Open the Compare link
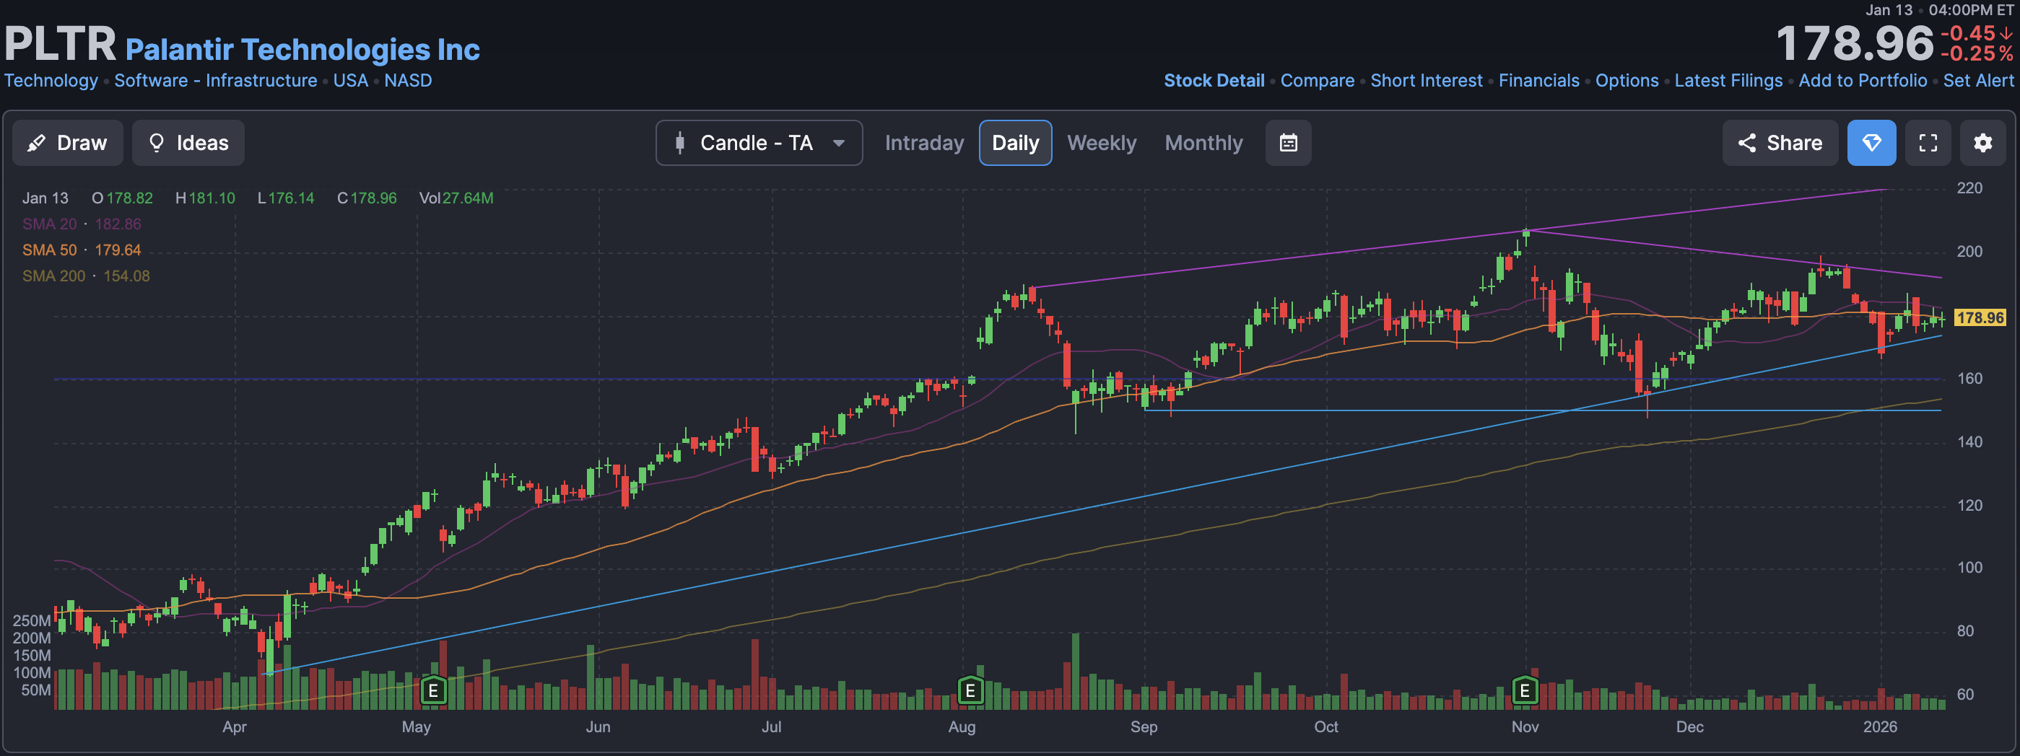 click(x=1318, y=81)
